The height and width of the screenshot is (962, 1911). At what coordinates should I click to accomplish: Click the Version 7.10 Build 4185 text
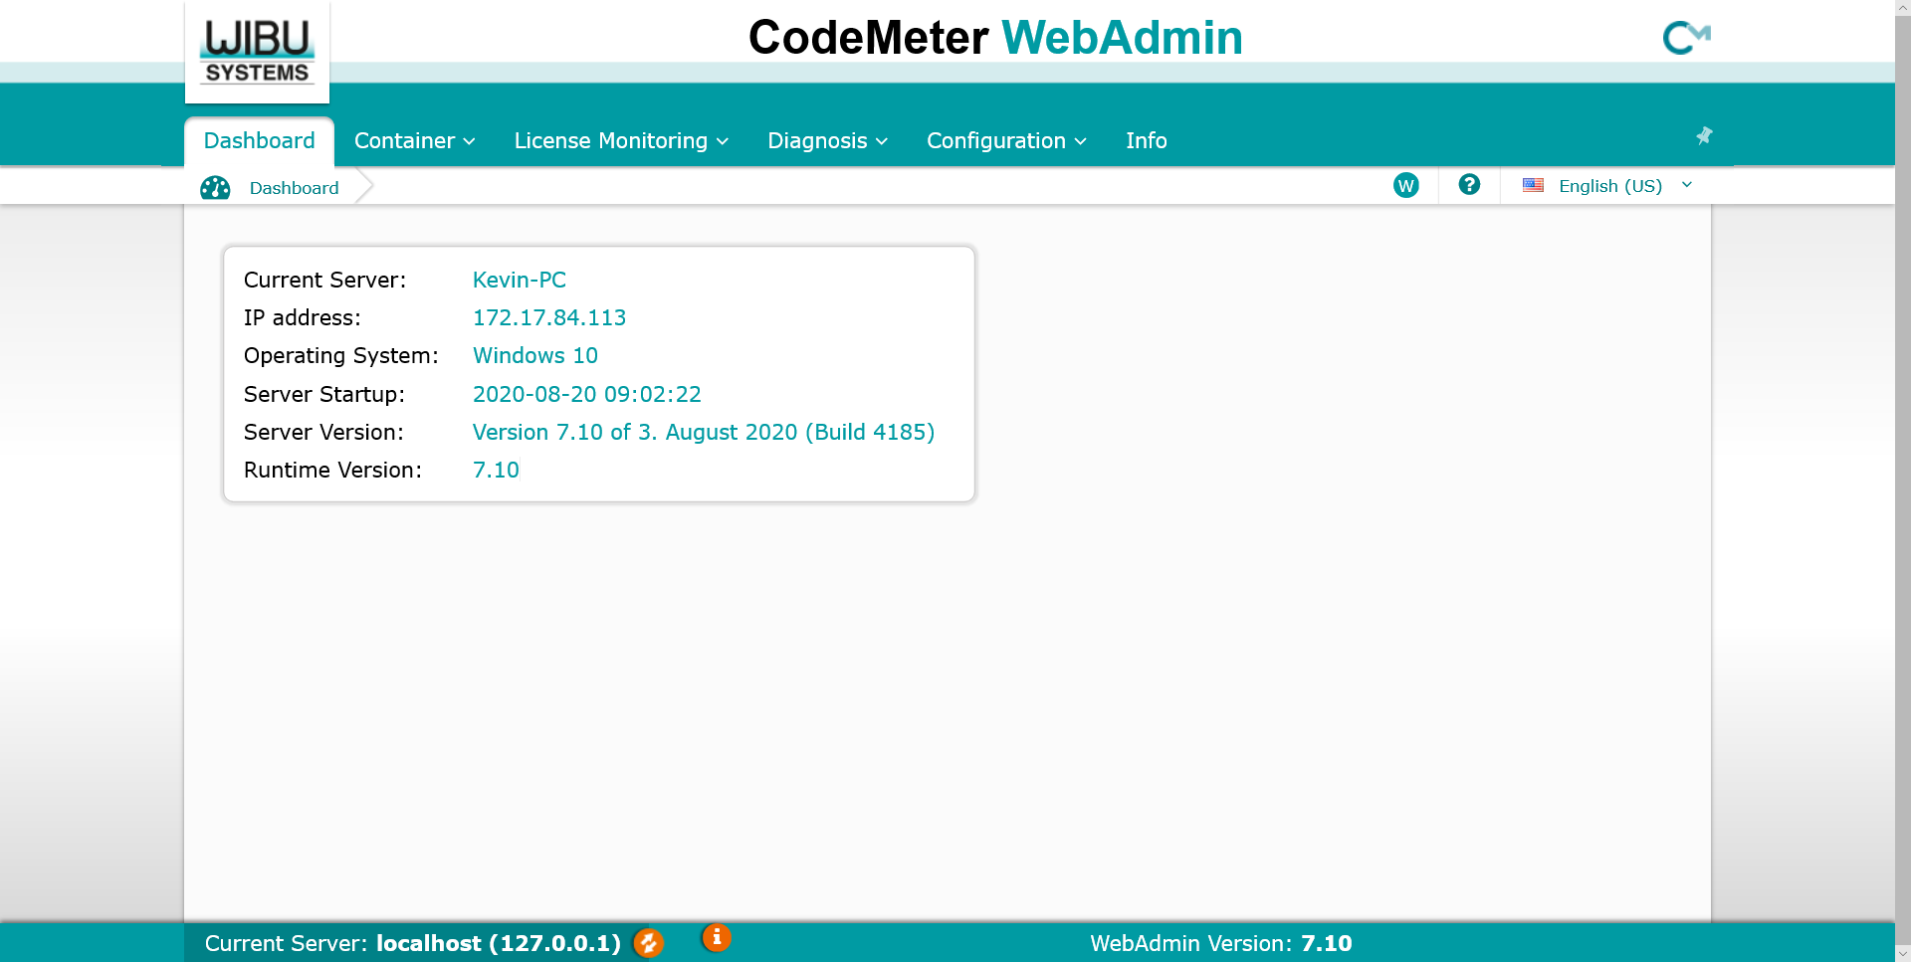pyautogui.click(x=704, y=432)
